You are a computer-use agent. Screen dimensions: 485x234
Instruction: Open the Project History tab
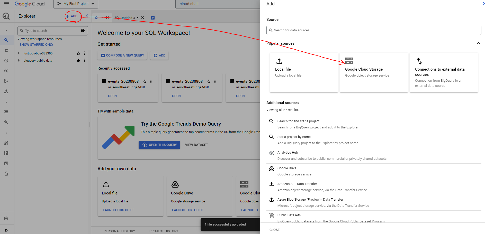[x=164, y=231]
